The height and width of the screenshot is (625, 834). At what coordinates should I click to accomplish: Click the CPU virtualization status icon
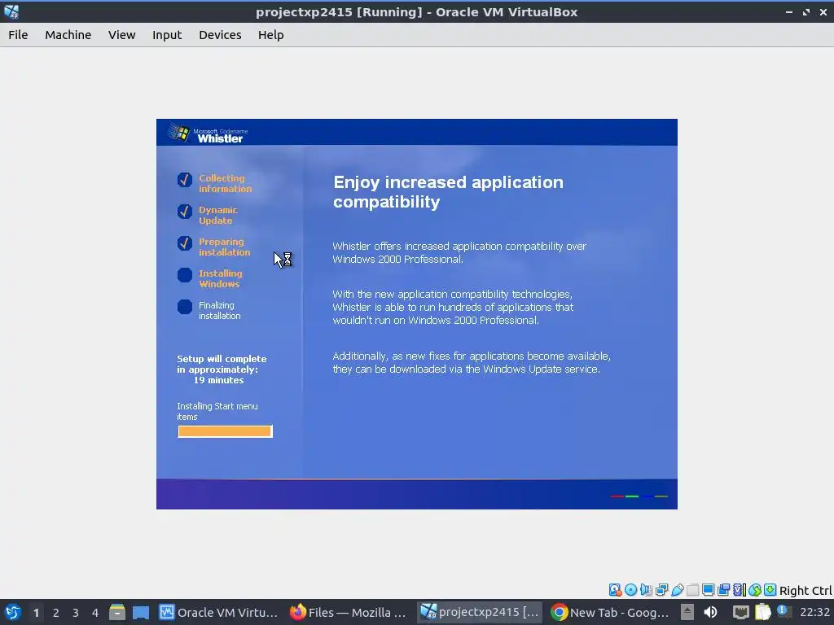(x=740, y=589)
